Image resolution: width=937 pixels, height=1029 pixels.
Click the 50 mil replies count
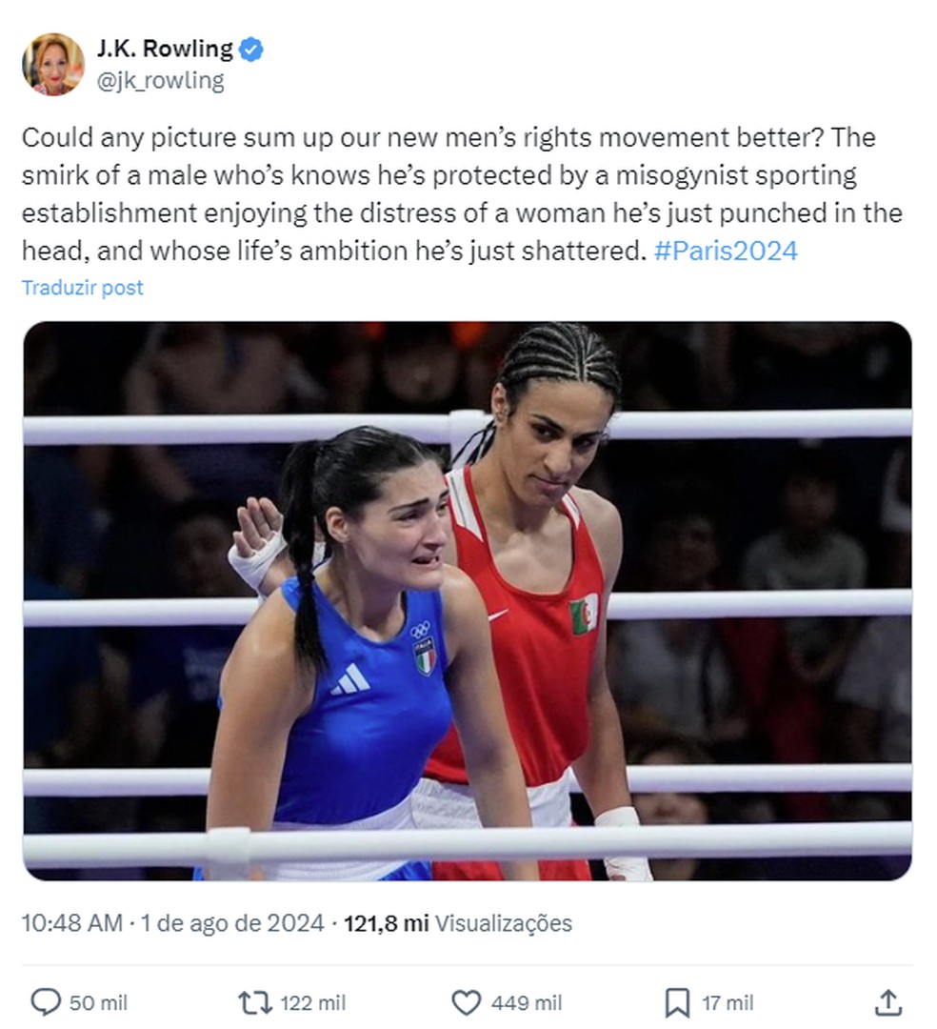[98, 1002]
